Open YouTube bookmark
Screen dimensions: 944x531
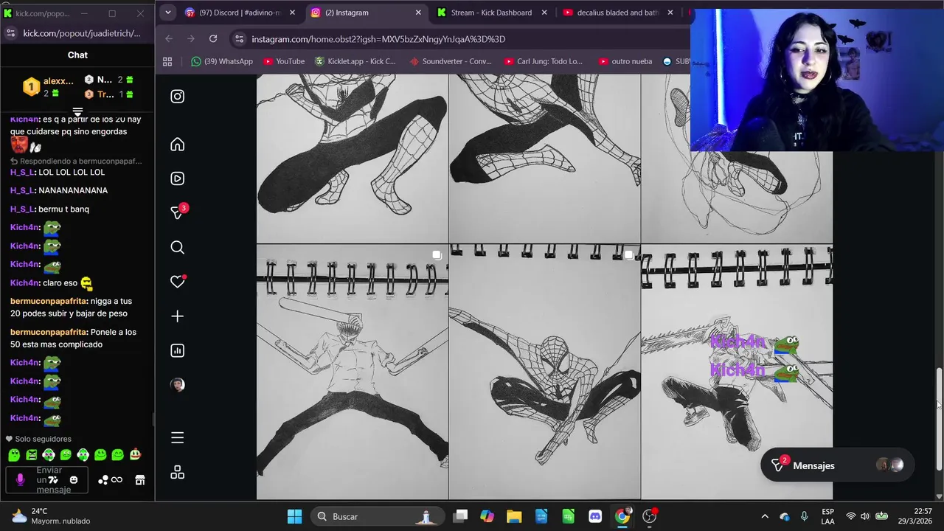[x=284, y=61]
